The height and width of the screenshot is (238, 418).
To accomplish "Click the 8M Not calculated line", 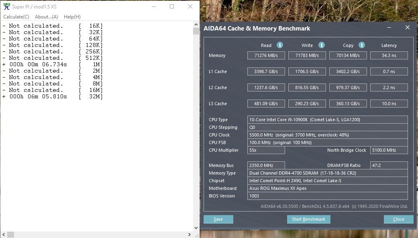I will point(53,84).
